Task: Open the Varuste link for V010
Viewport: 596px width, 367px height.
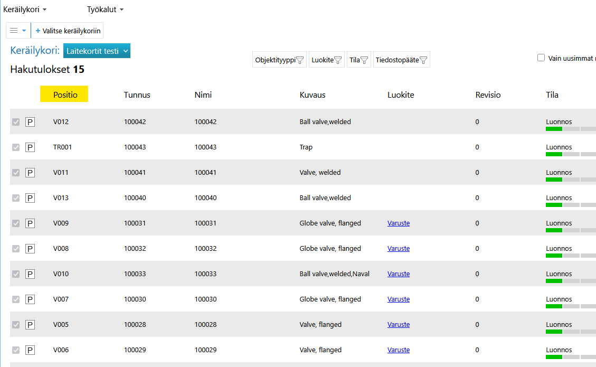Action: click(x=398, y=274)
